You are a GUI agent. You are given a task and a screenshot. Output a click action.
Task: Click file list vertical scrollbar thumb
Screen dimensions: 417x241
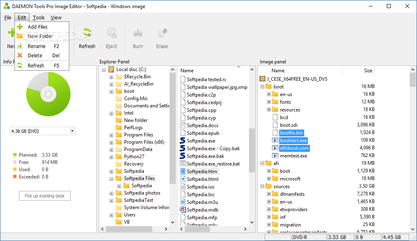pos(252,150)
